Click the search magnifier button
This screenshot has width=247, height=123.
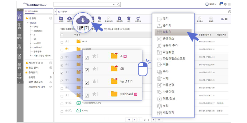(x=118, y=4)
